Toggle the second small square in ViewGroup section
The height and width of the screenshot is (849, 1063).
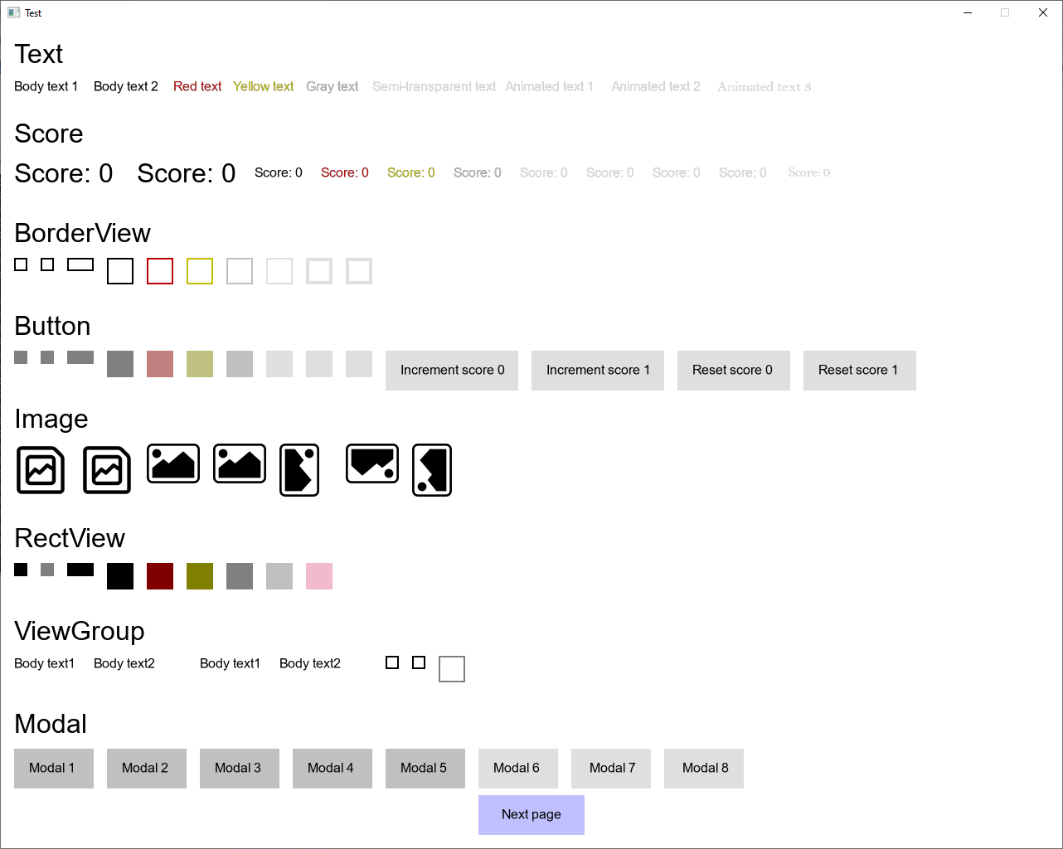coord(419,662)
